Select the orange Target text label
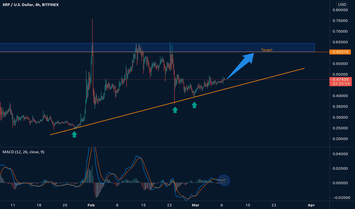This screenshot has height=209, width=355. pyautogui.click(x=267, y=50)
